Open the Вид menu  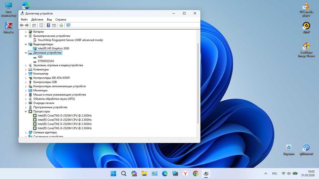(49, 19)
